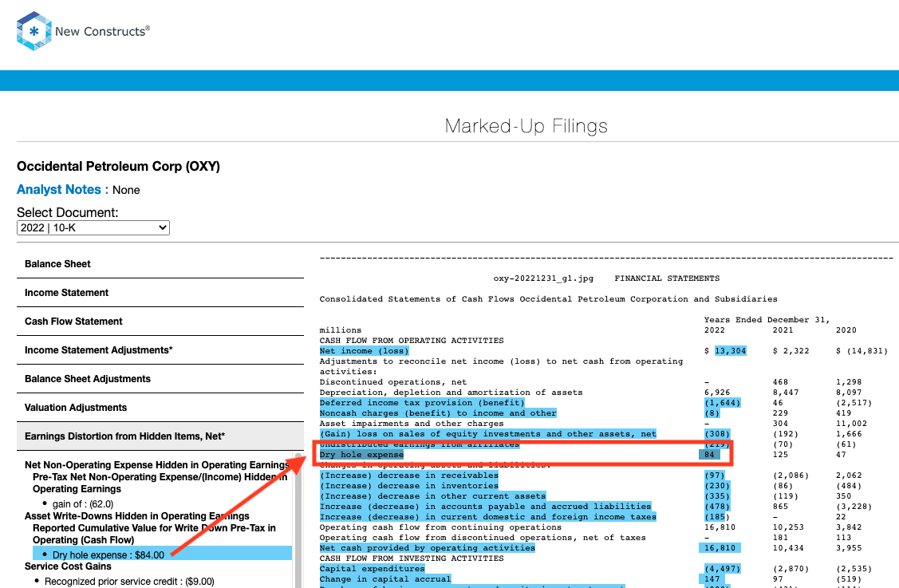The height and width of the screenshot is (588, 899).
Task: Expand the Balance Sheet section
Action: (160, 264)
